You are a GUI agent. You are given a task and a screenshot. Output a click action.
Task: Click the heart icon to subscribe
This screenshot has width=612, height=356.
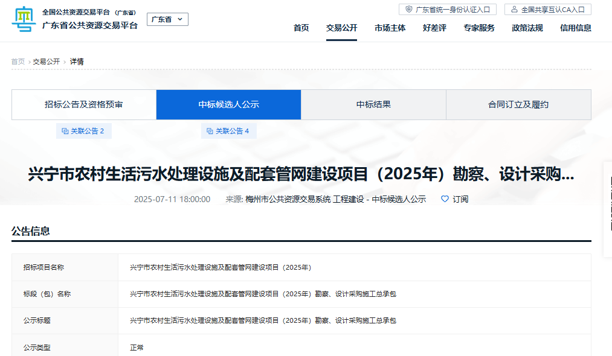coord(445,199)
